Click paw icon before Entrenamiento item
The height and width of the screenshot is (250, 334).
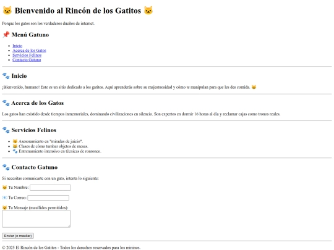[15, 151]
